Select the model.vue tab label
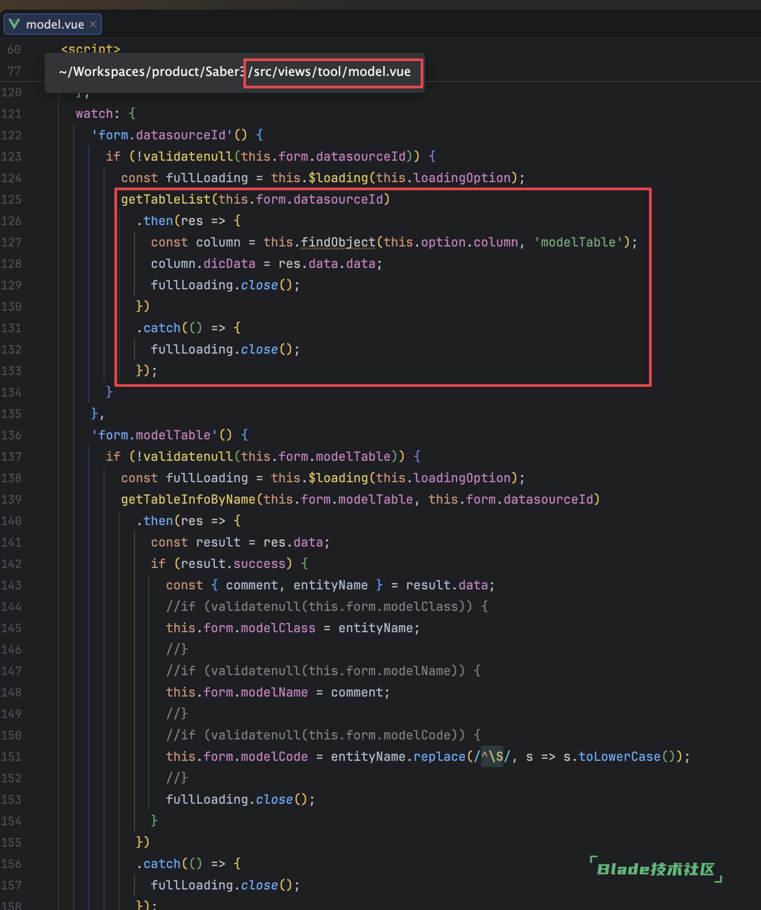The width and height of the screenshot is (761, 910). 54,25
